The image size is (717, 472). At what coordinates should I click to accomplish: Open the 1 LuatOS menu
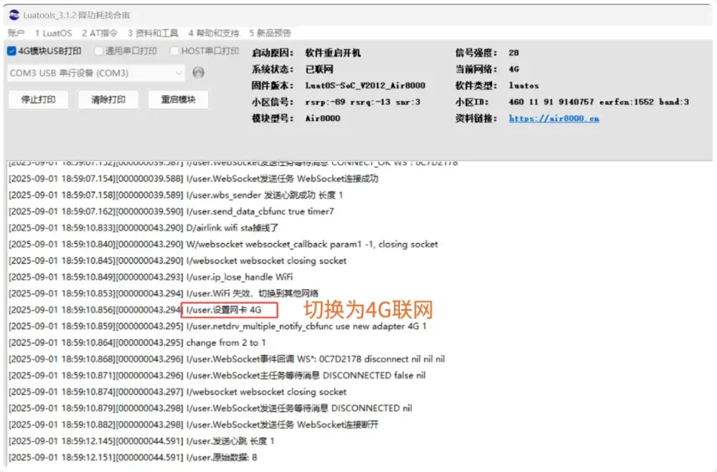(54, 33)
